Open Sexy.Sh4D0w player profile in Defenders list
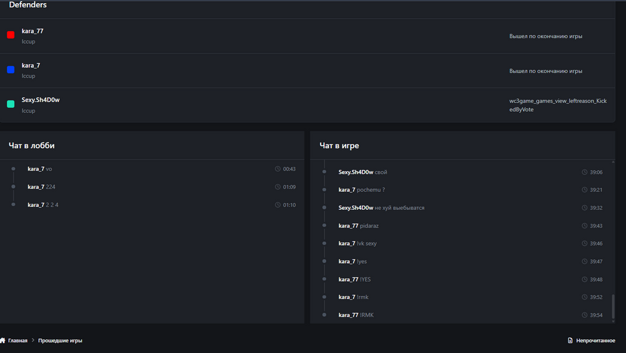Viewport: 626px width, 353px height. pos(40,100)
